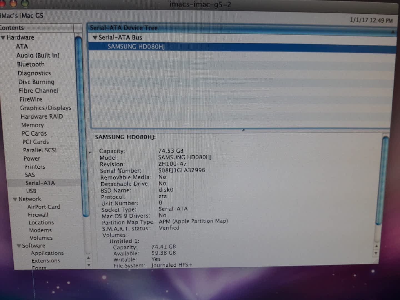Click the sidebar scroll up arrow
400x300 pixels.
(88, 257)
